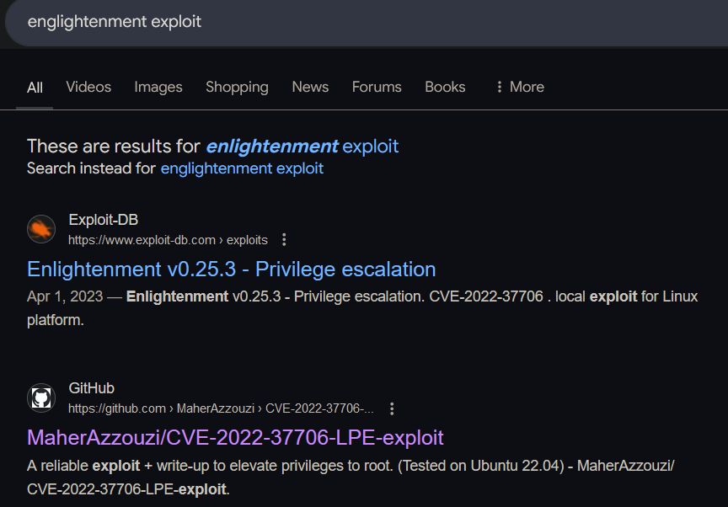The width and height of the screenshot is (728, 507).
Task: Open Enlightenment v0.25.3 Privilege escalation result
Action: 230,269
